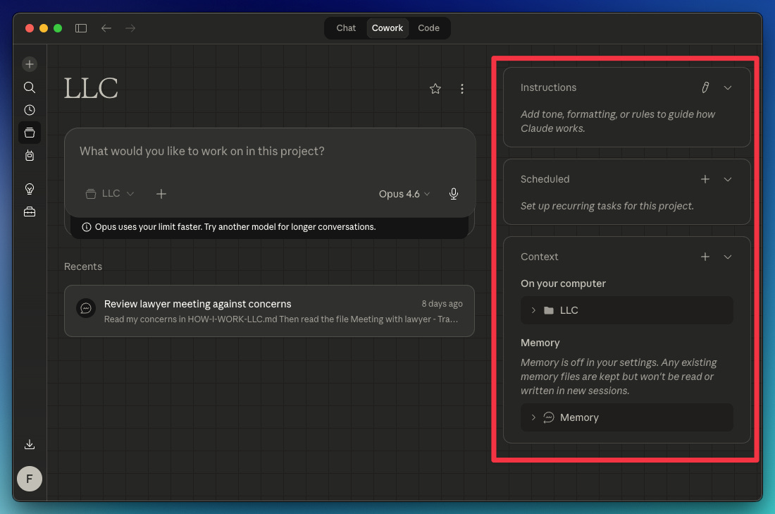Viewport: 775px width, 514px height.
Task: Go forward with the right arrow
Action: click(x=130, y=28)
